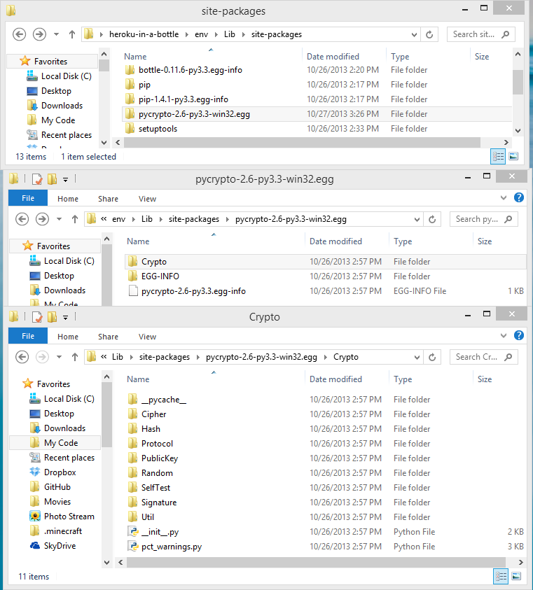Open the __init__.py Python file
Screen dimensions: 533x590
coord(325,532)
